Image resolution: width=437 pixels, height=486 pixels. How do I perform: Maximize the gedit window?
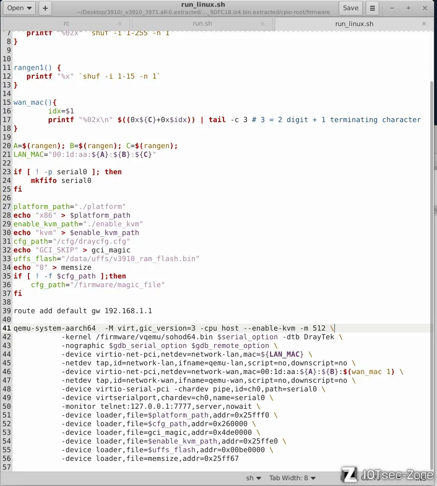(x=409, y=8)
